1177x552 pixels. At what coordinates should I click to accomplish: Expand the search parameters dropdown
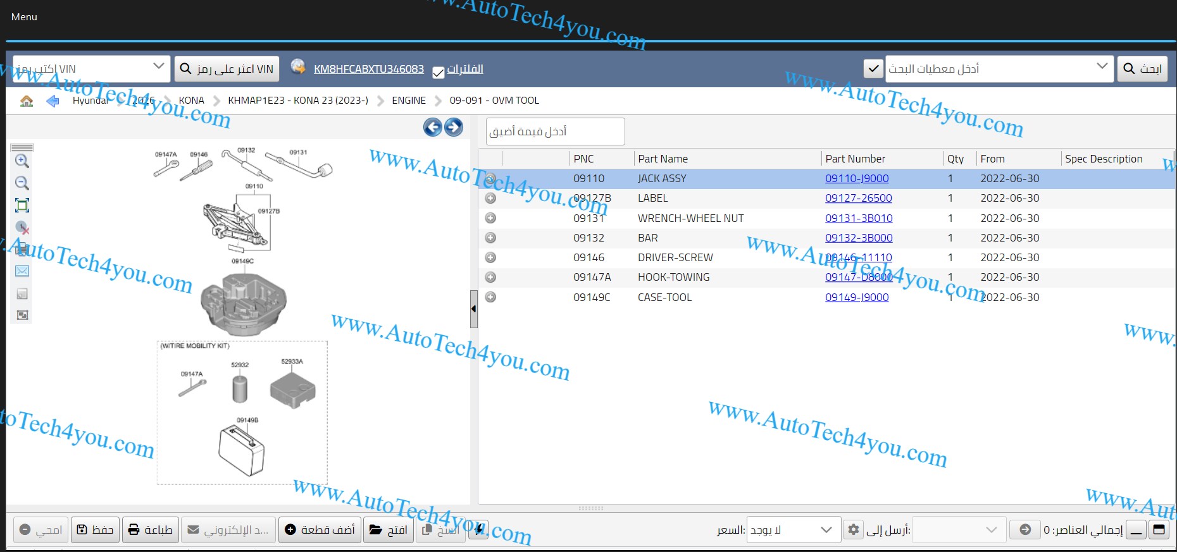1102,66
